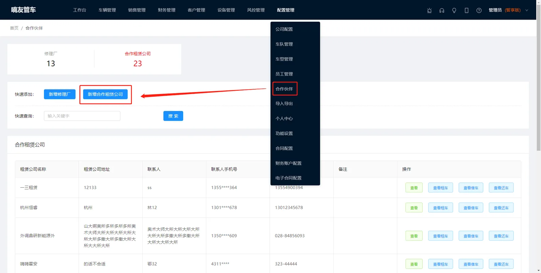Select 电子合同配置 in the dropdown menu
Screen dimensions: 541x273
[295, 178]
